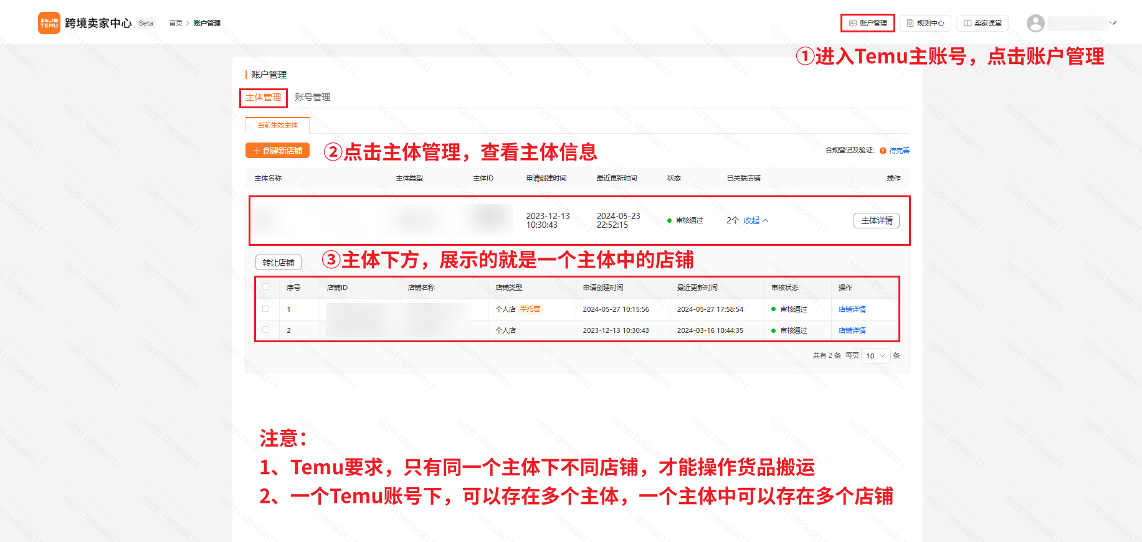Click the 2023-12-13 10:30:43 entity creation time
1142x542 pixels.
tap(548, 220)
